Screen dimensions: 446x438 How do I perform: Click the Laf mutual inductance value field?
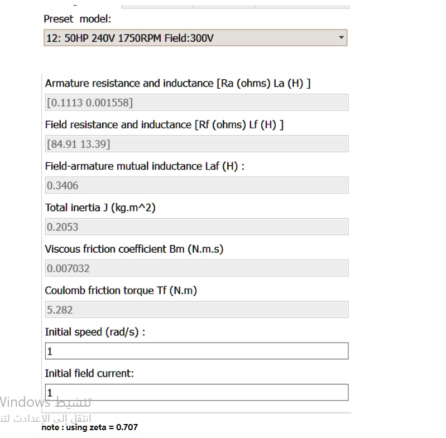(x=196, y=185)
